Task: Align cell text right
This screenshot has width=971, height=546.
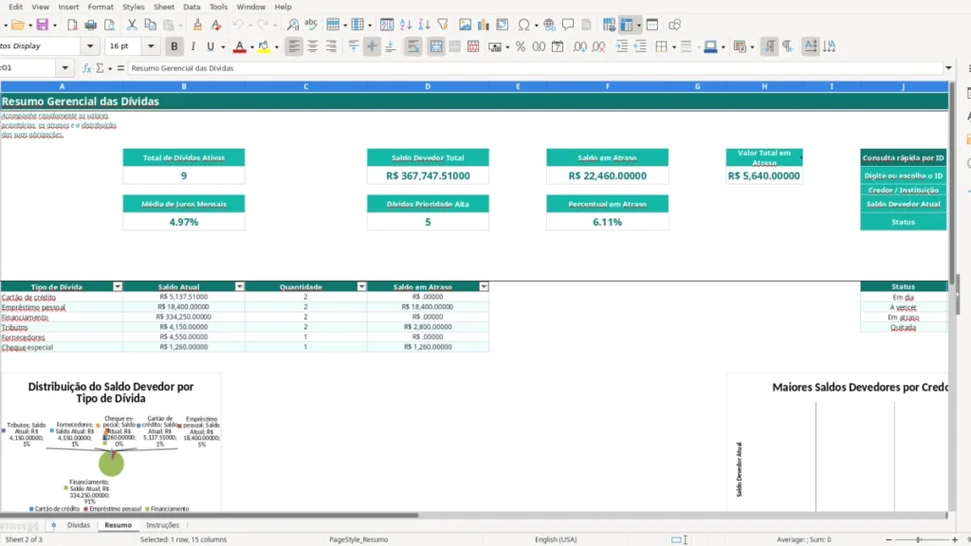Action: (x=331, y=46)
